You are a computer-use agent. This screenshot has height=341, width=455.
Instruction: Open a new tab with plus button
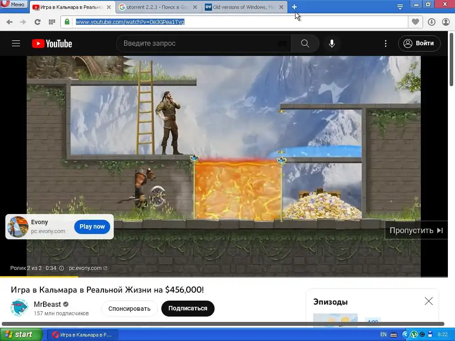[294, 7]
